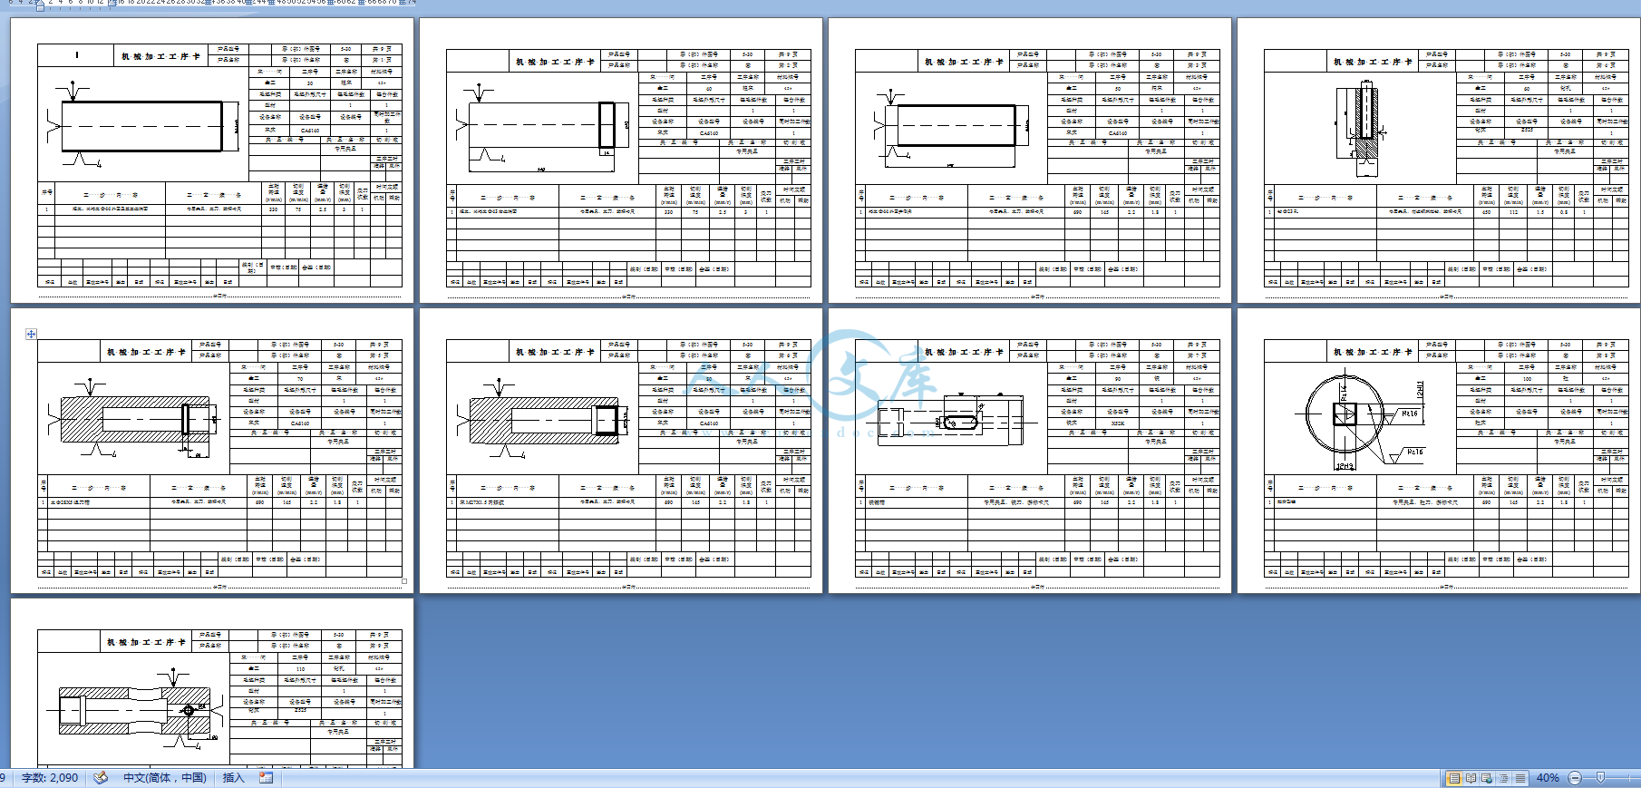Switch to Outline view
Screen dimensions: 1641x788
(1504, 778)
